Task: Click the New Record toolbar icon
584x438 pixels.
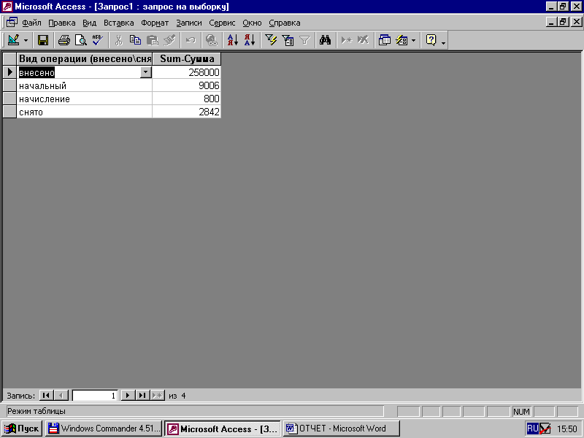Action: pyautogui.click(x=346, y=40)
